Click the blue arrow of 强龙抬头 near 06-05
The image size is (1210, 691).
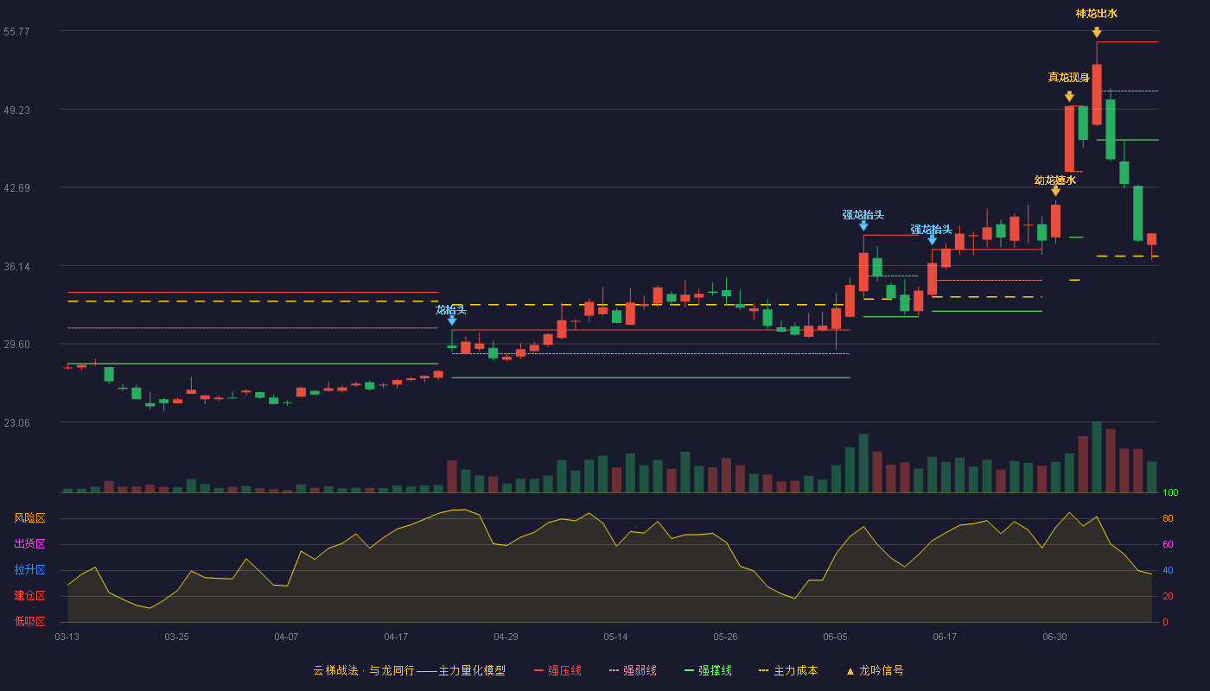click(x=863, y=225)
